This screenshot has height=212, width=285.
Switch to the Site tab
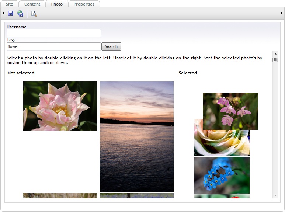pos(10,4)
